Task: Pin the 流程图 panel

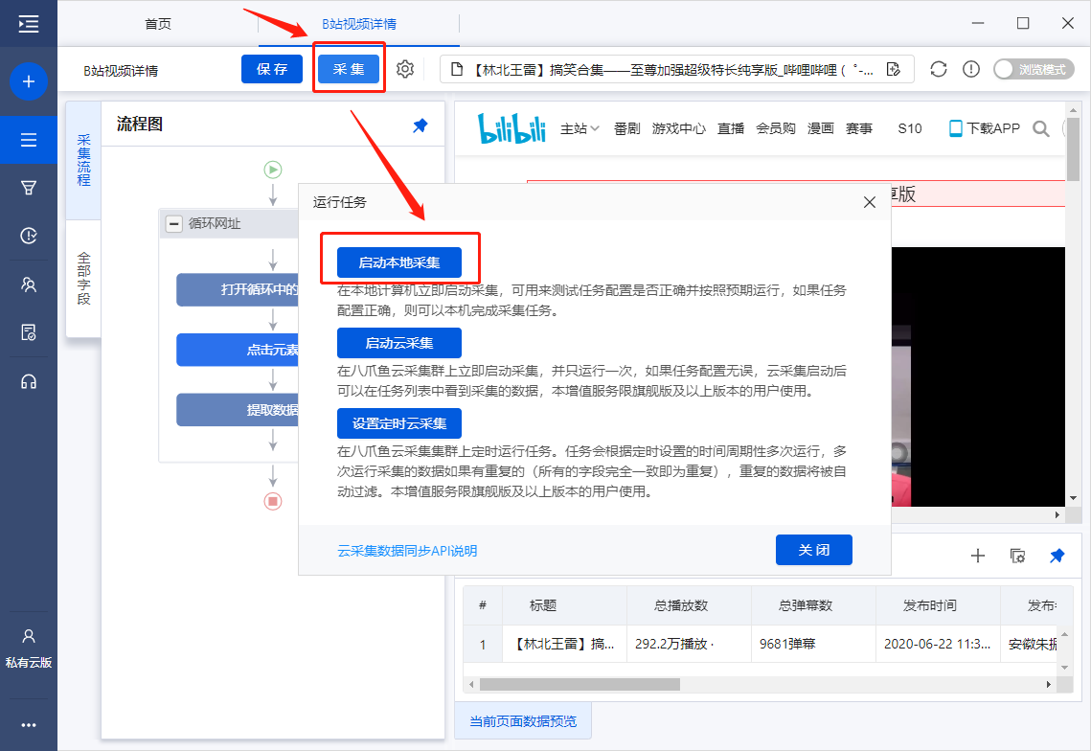Action: (420, 125)
